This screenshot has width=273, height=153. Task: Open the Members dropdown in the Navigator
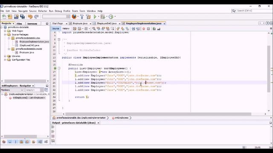(x=12, y=90)
